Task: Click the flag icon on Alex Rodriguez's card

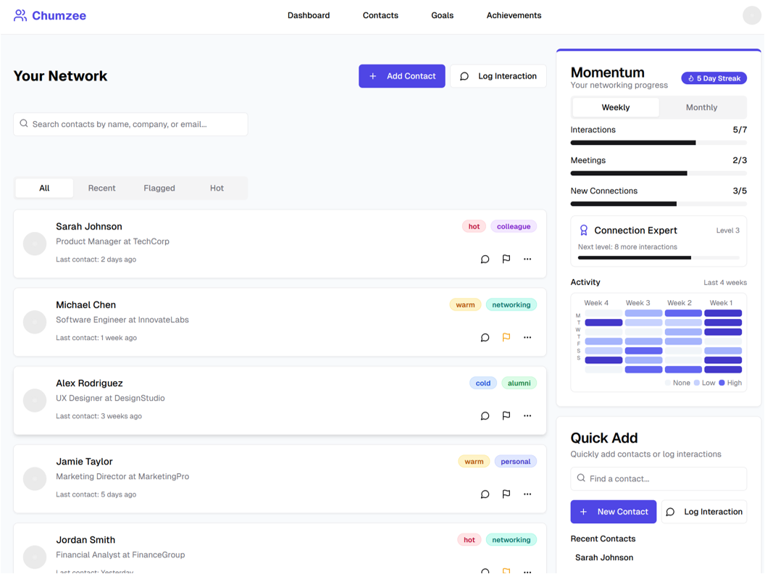Action: click(x=506, y=415)
